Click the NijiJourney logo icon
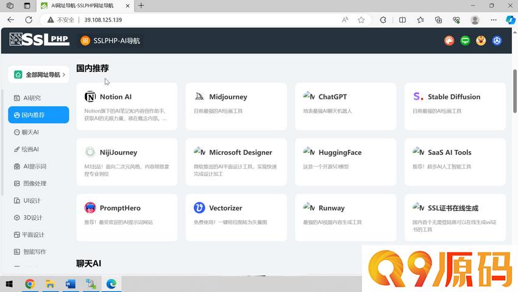Screen dimensions: 518x292 click(90, 152)
